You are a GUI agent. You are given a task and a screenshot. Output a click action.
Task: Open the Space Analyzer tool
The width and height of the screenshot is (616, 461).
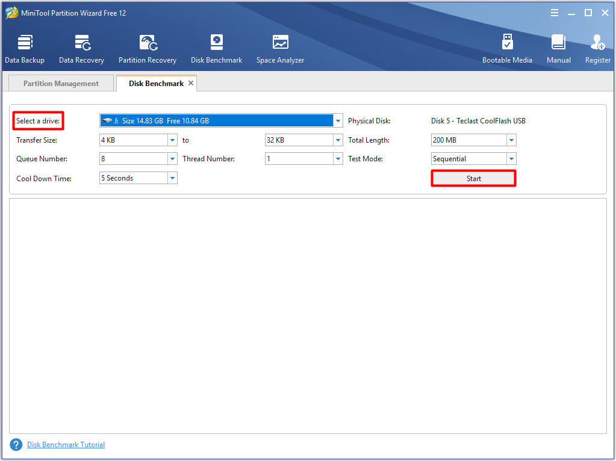280,49
